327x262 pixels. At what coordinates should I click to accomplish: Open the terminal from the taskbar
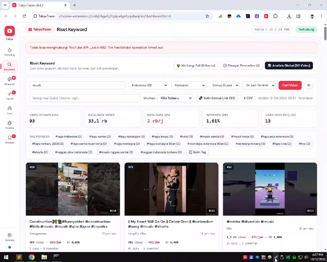pyautogui.click(x=57, y=257)
